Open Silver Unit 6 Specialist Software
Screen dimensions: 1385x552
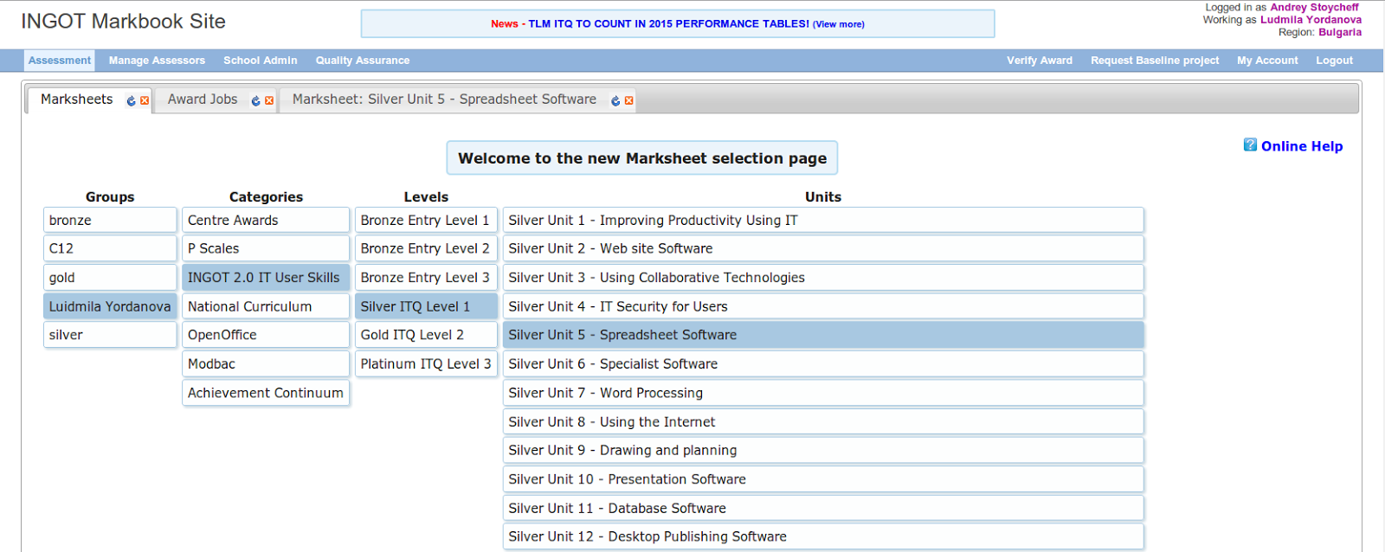pos(823,364)
